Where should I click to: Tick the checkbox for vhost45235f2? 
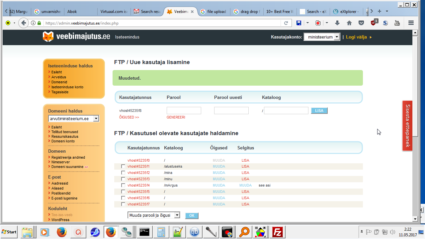click(123, 173)
